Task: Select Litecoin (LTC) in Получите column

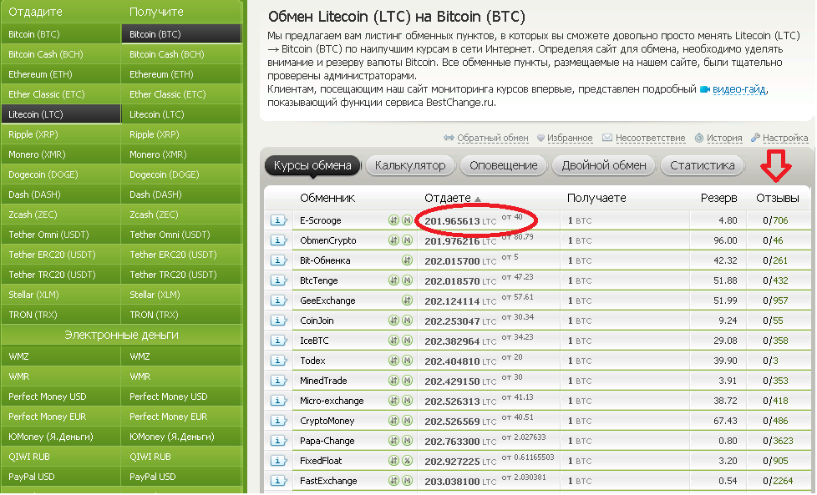Action: [182, 114]
